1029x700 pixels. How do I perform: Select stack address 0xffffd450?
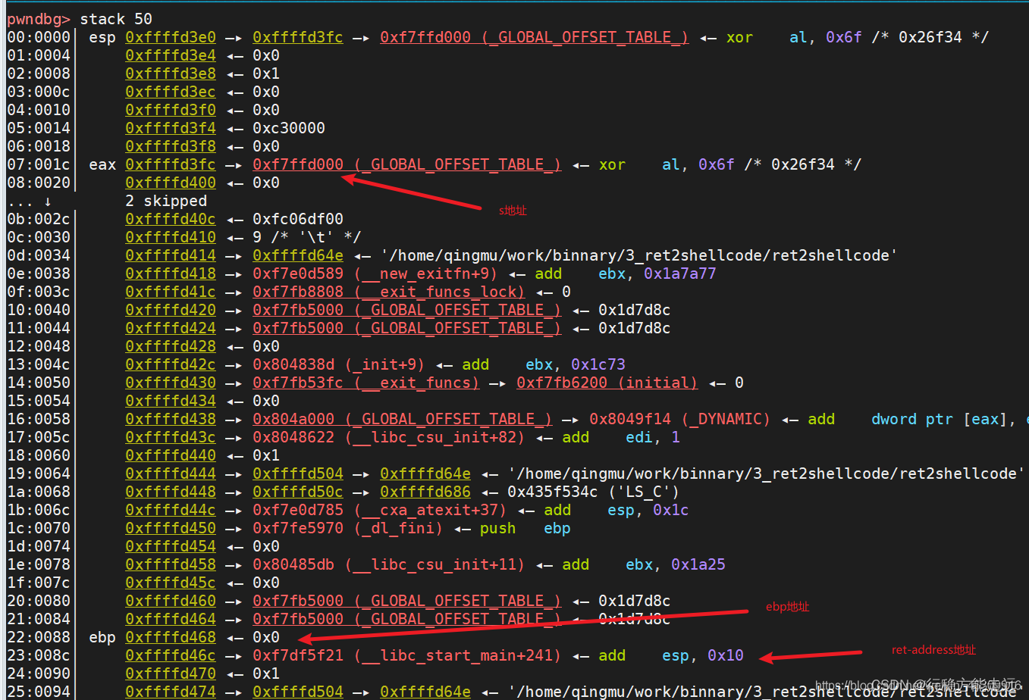pyautogui.click(x=171, y=528)
